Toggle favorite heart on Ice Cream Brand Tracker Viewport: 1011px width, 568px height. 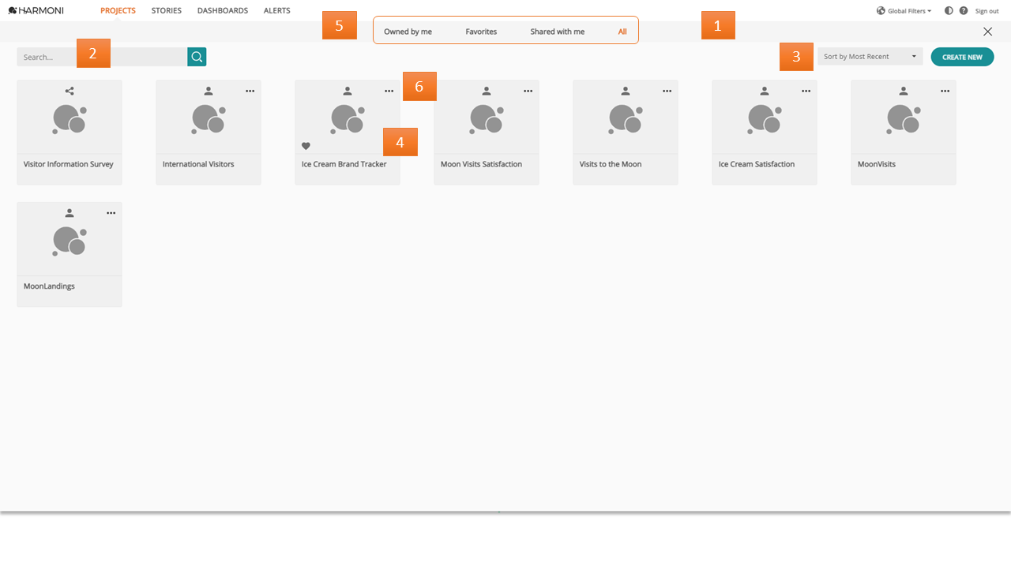tap(306, 146)
